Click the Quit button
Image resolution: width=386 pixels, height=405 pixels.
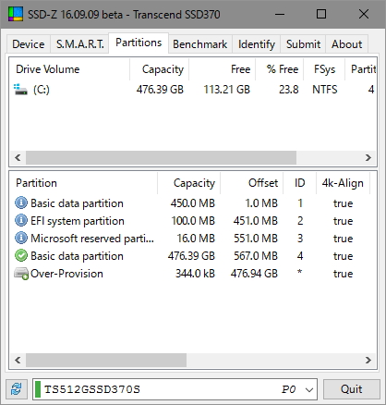click(352, 389)
